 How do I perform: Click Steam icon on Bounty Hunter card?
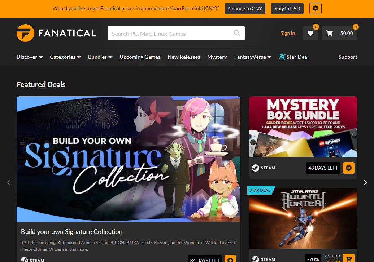pyautogui.click(x=256, y=259)
